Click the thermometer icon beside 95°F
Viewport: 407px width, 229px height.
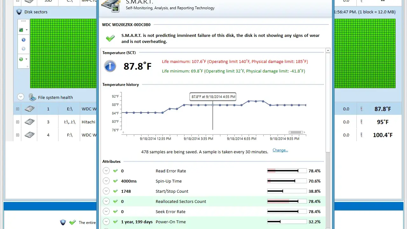pyautogui.click(x=362, y=122)
